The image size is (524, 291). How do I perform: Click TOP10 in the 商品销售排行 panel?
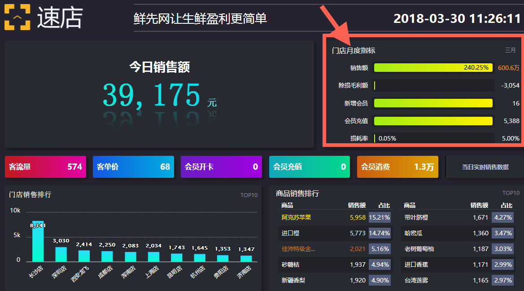point(511,193)
